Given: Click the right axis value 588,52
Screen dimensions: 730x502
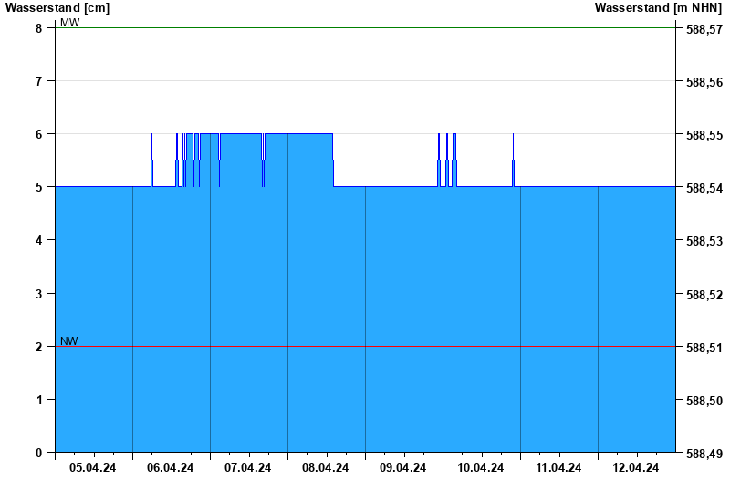Looking at the screenshot, I should pos(704,295).
